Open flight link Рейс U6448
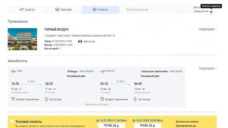The height and width of the screenshot is (128, 228). 176,71
